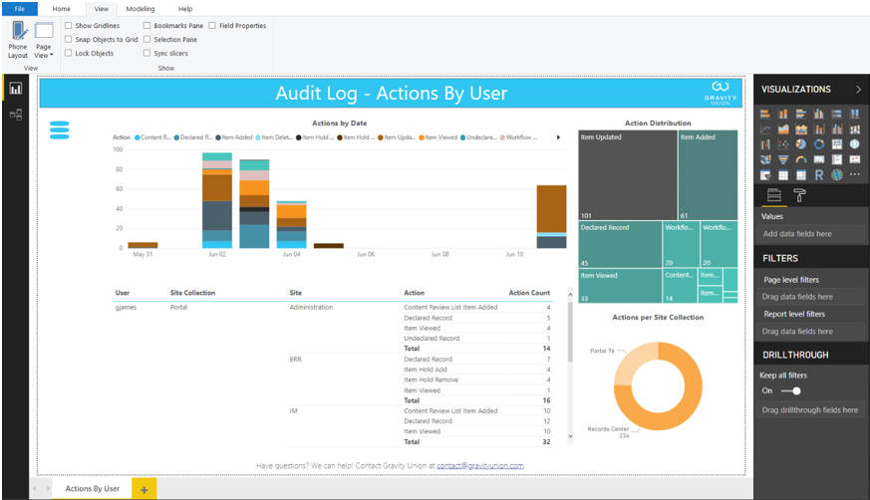Open the Modeling ribbon tab

(141, 9)
